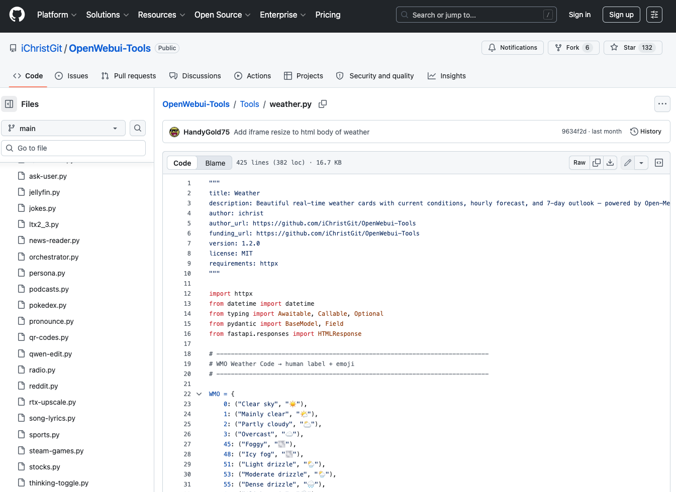
Task: Expand the Open Source menu
Action: tap(223, 15)
